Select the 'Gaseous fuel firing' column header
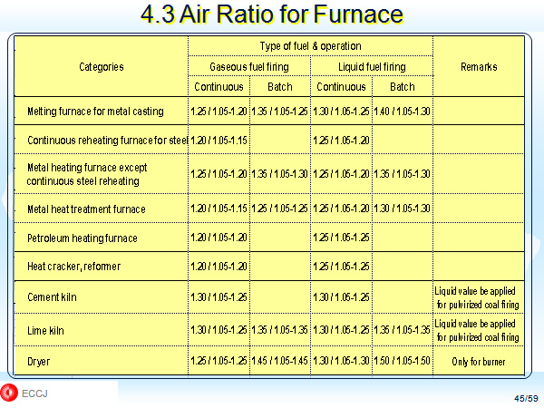544x408 pixels. [248, 66]
